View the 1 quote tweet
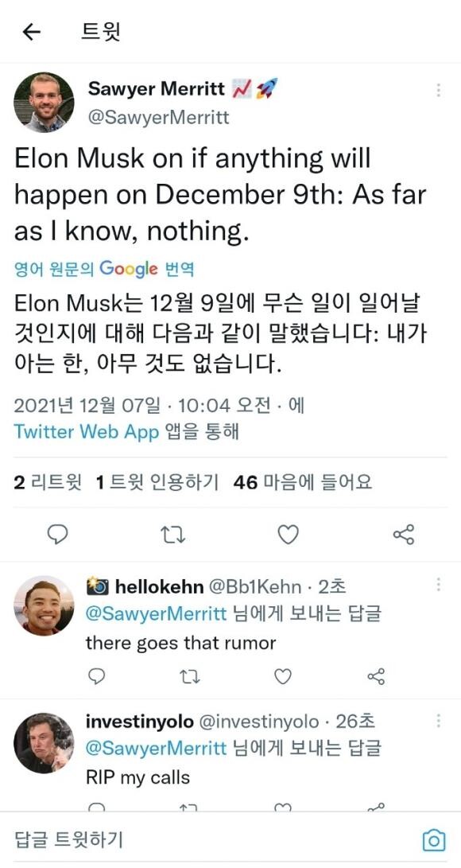Screen dimensions: 461x868 [x=157, y=483]
